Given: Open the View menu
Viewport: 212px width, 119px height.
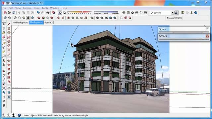Looking at the screenshot, I should [x=18, y=8].
